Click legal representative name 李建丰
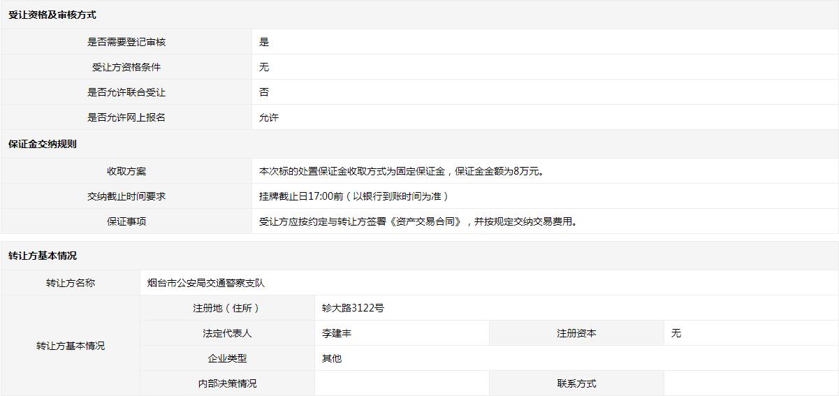Viewport: 839px width, 396px height. pyautogui.click(x=337, y=333)
